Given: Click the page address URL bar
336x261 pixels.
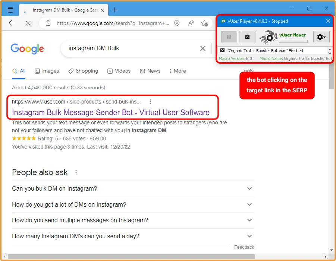Looking at the screenshot, I should [x=113, y=23].
